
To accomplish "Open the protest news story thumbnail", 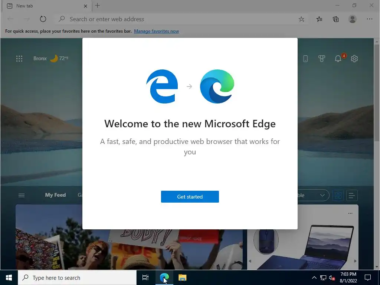I will [129, 249].
